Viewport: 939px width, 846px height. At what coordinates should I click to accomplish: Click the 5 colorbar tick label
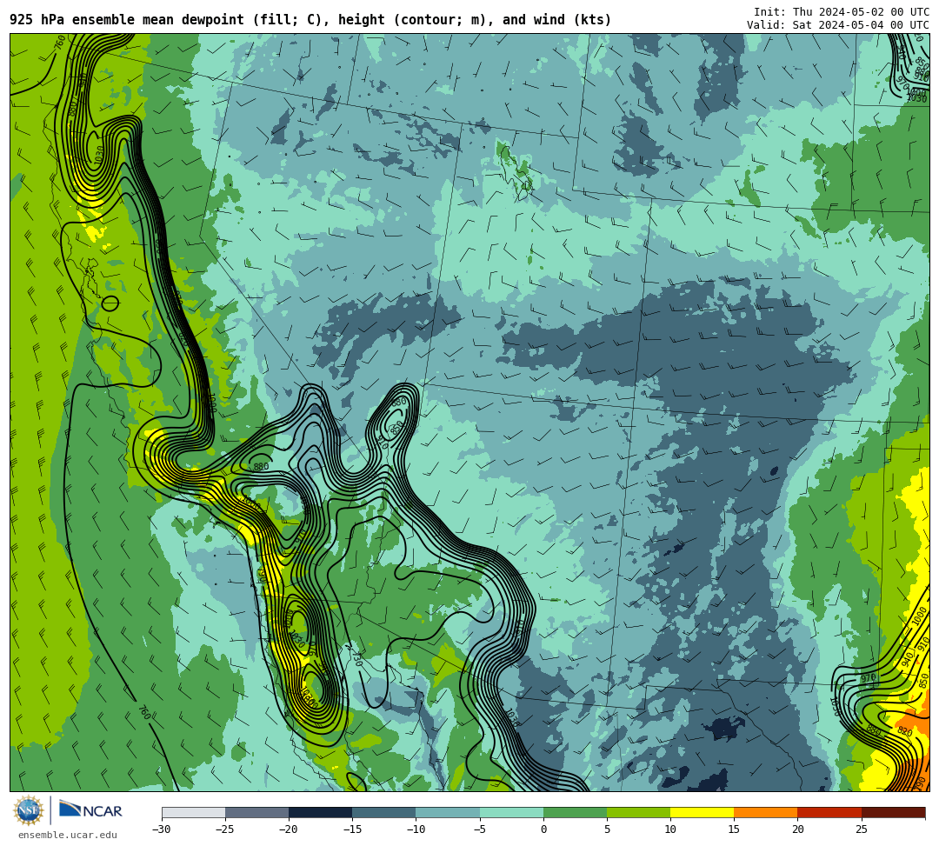pos(607,829)
